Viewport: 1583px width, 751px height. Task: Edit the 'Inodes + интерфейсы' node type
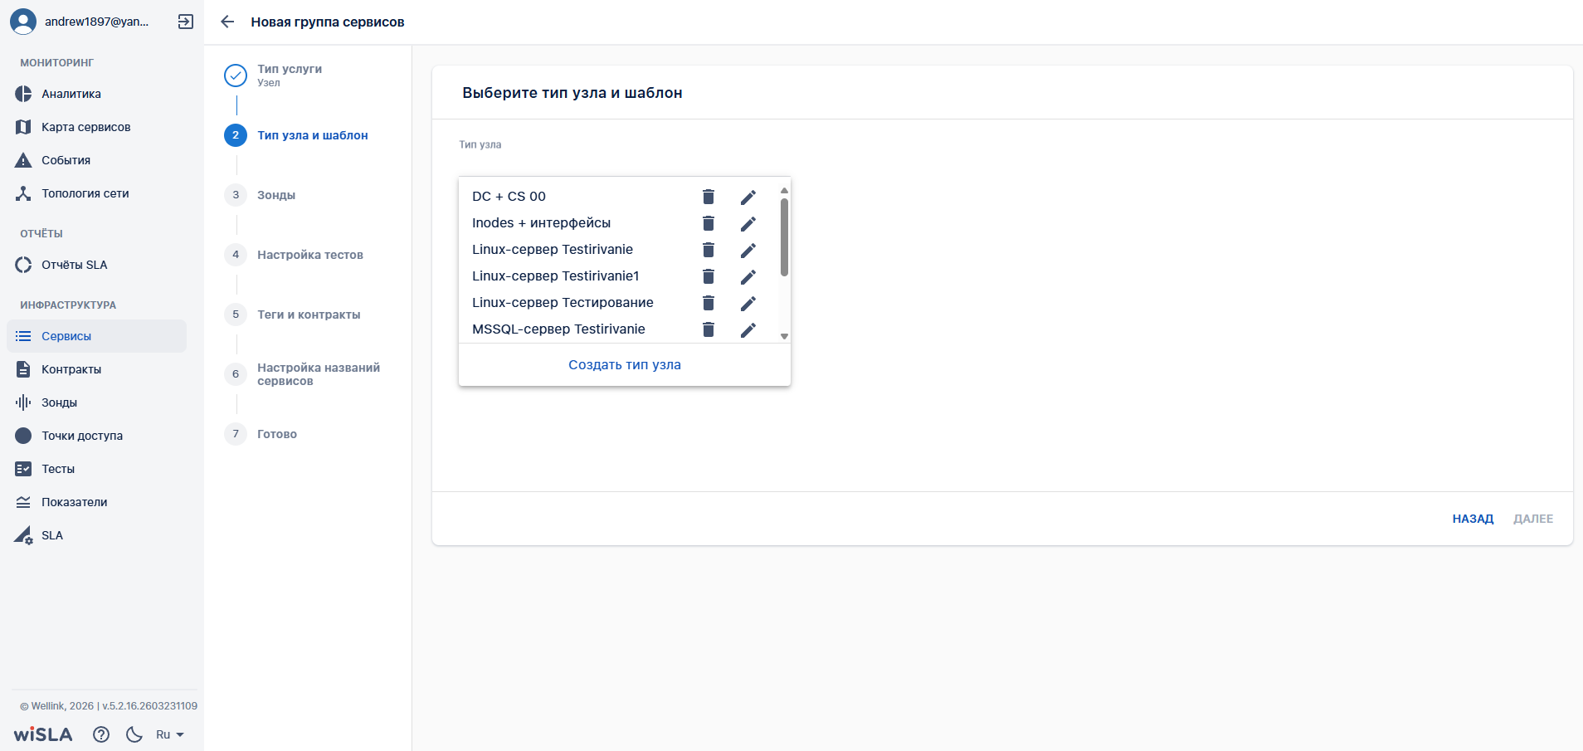(748, 223)
